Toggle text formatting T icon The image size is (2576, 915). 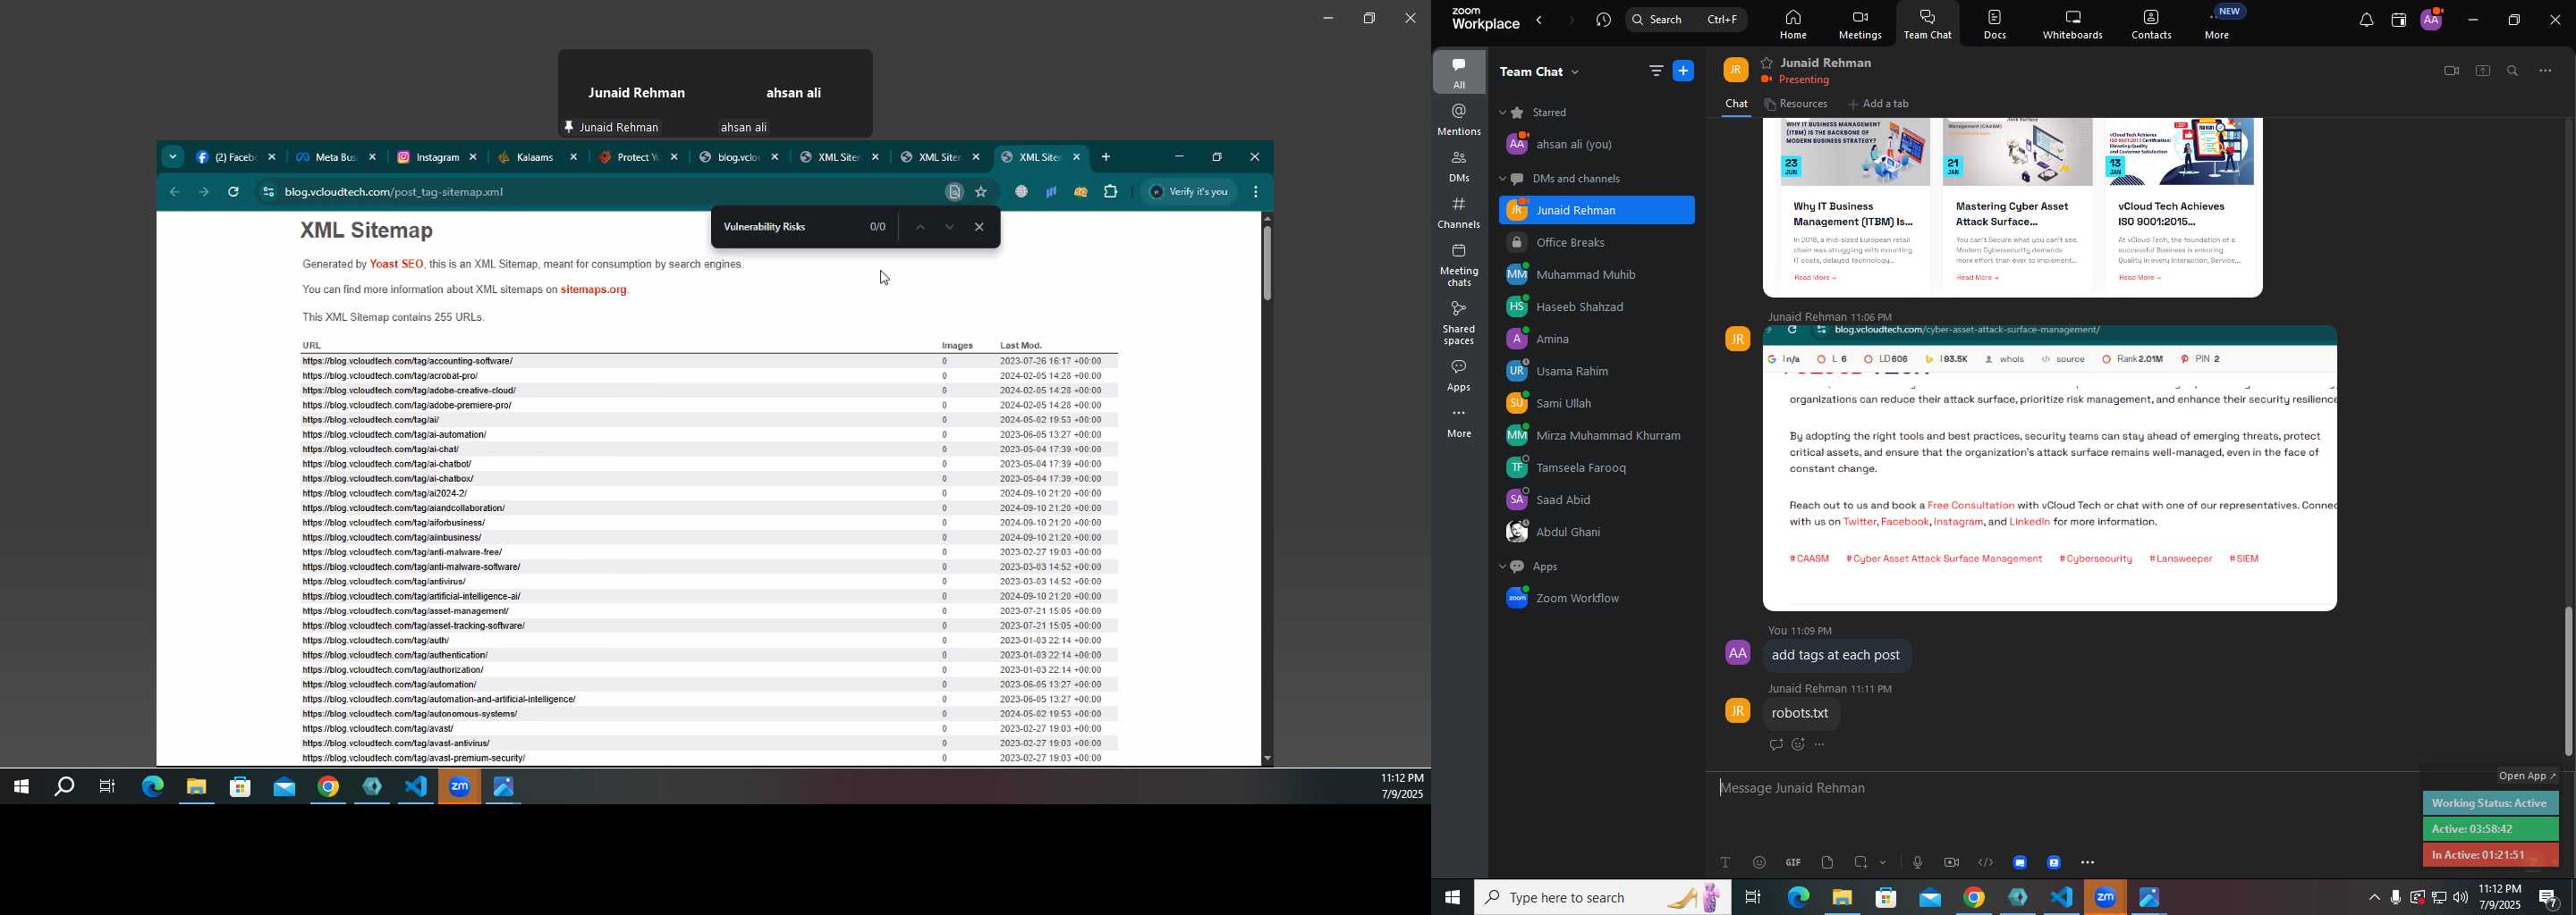click(1726, 863)
